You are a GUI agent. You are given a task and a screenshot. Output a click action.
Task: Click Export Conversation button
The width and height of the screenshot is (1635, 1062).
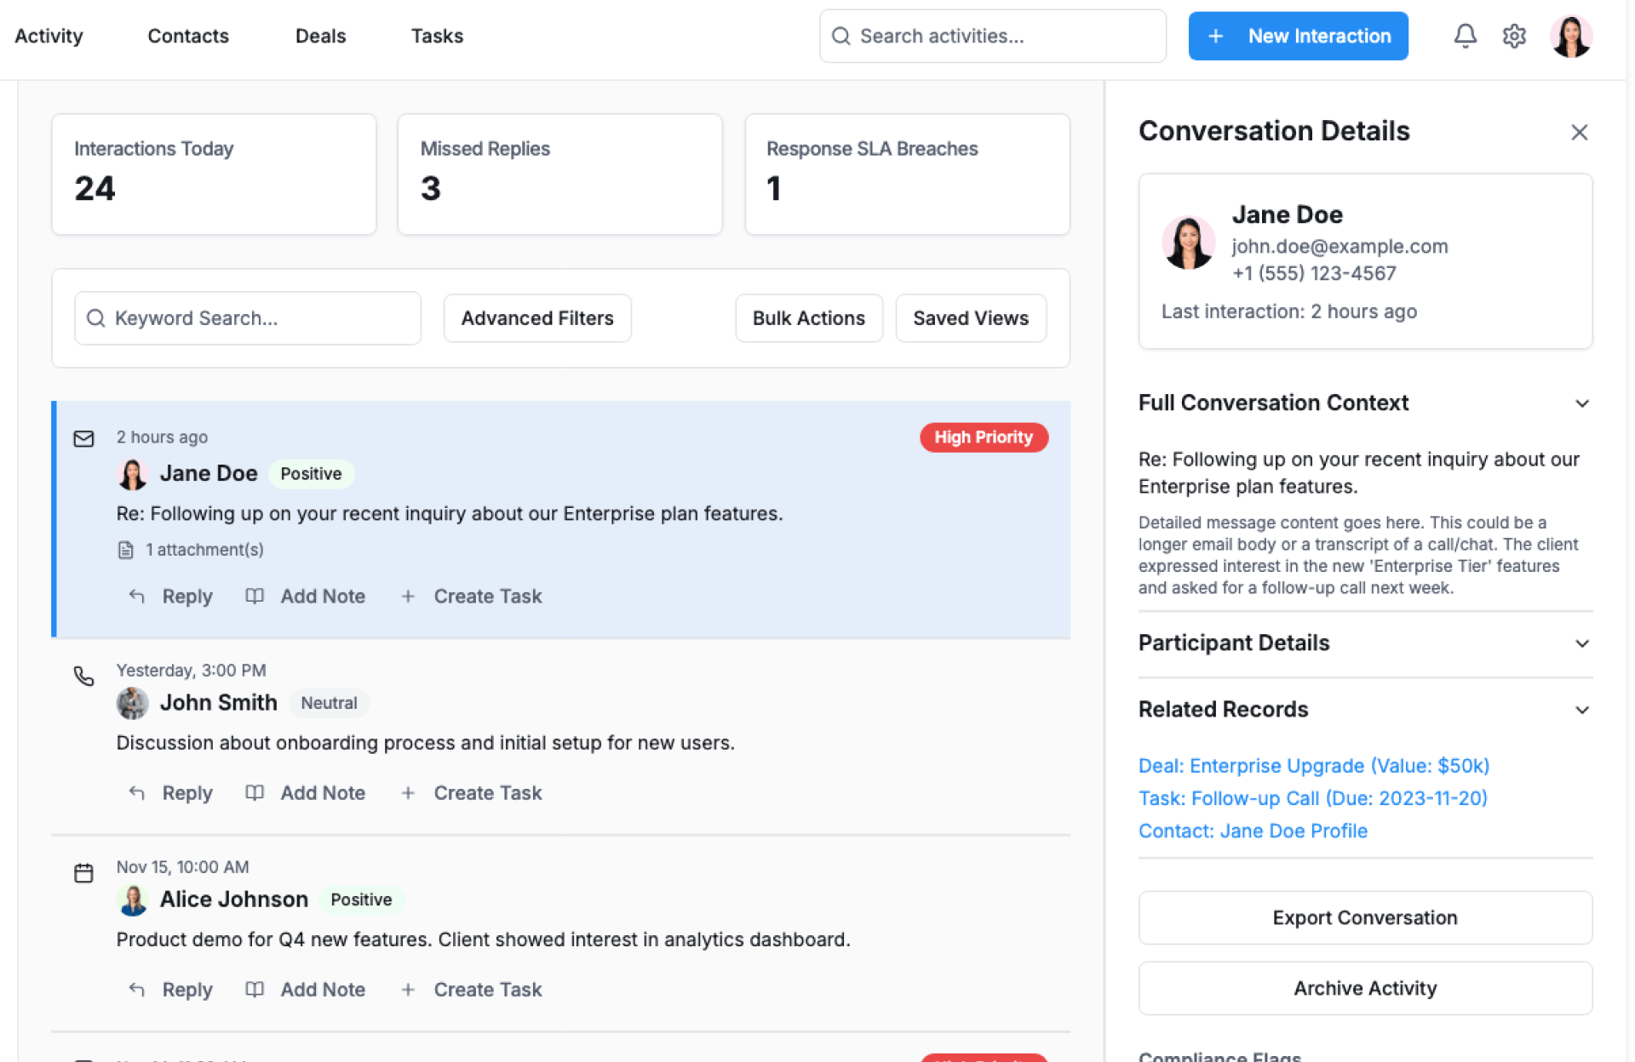(1364, 917)
